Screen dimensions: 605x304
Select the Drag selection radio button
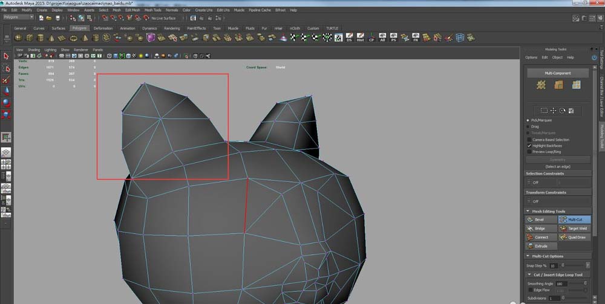pyautogui.click(x=528, y=126)
